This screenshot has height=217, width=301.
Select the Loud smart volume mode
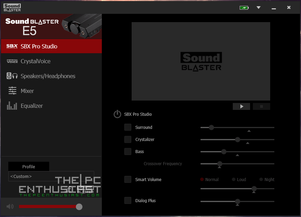[x=239, y=179]
